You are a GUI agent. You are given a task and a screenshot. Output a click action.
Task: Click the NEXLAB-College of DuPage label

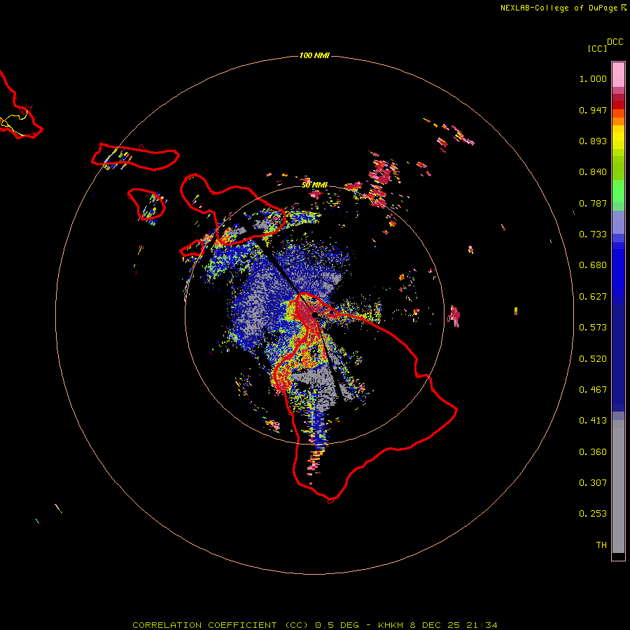coord(563,8)
